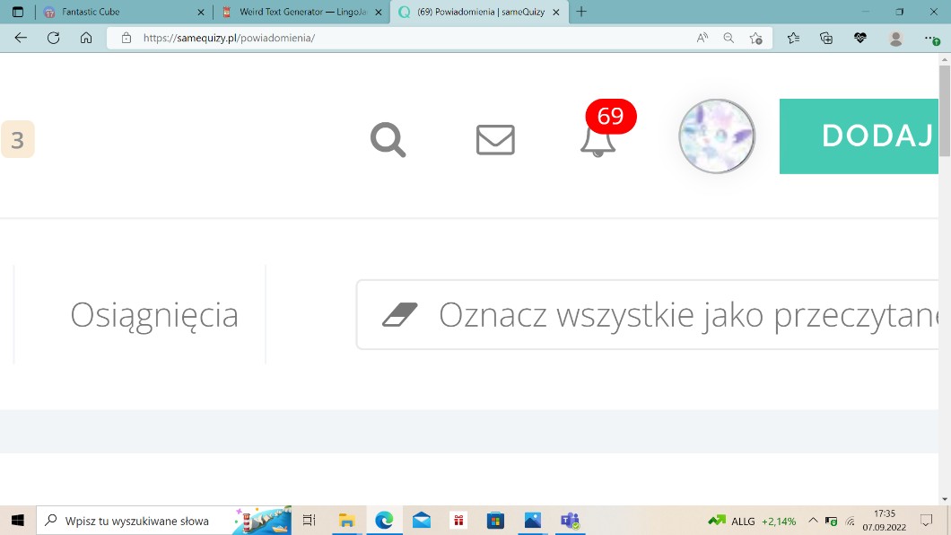Refresh the current page

pos(53,38)
